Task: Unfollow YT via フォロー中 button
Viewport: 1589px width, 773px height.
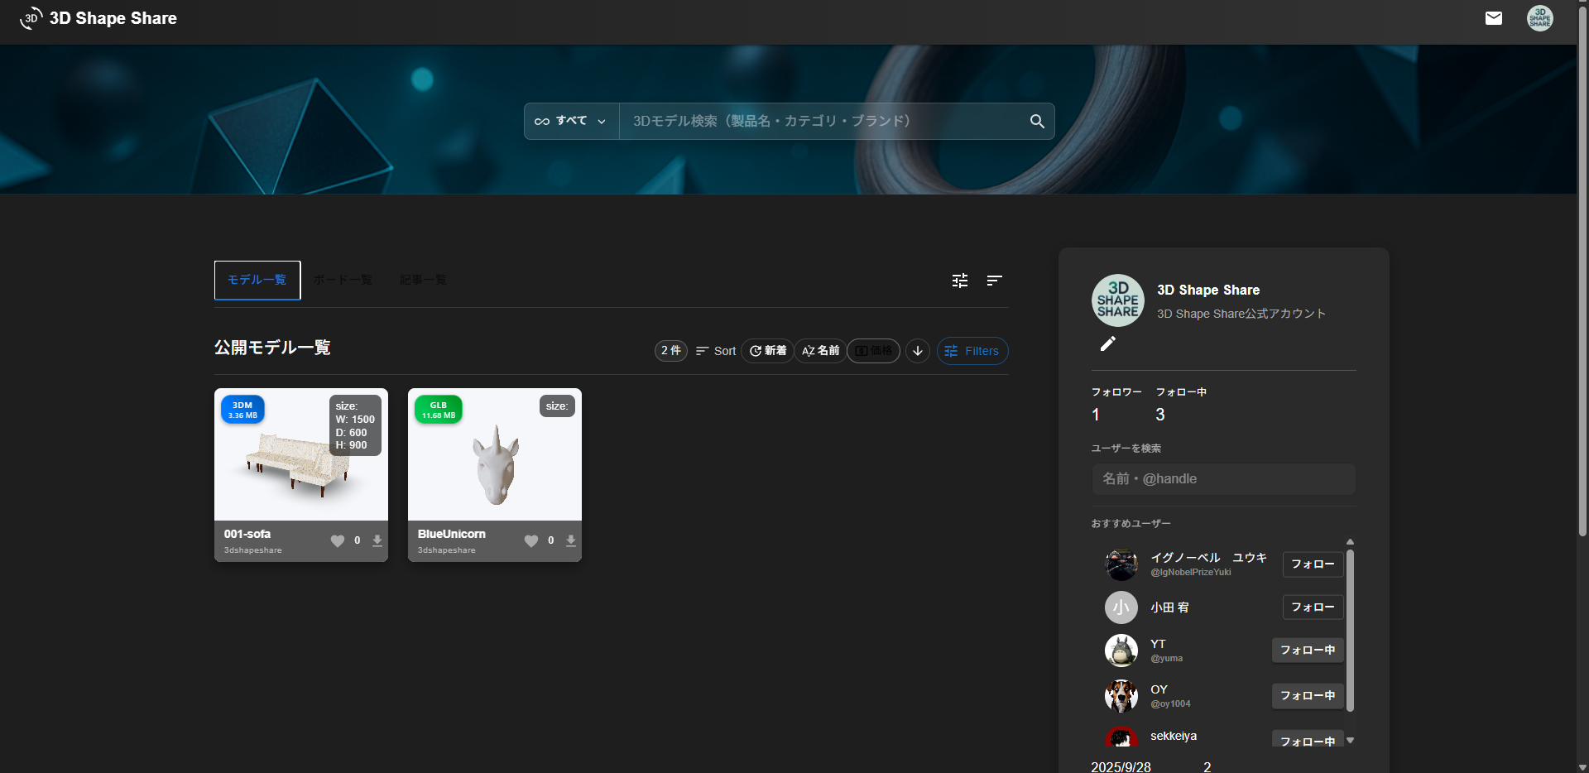Action: coord(1308,651)
